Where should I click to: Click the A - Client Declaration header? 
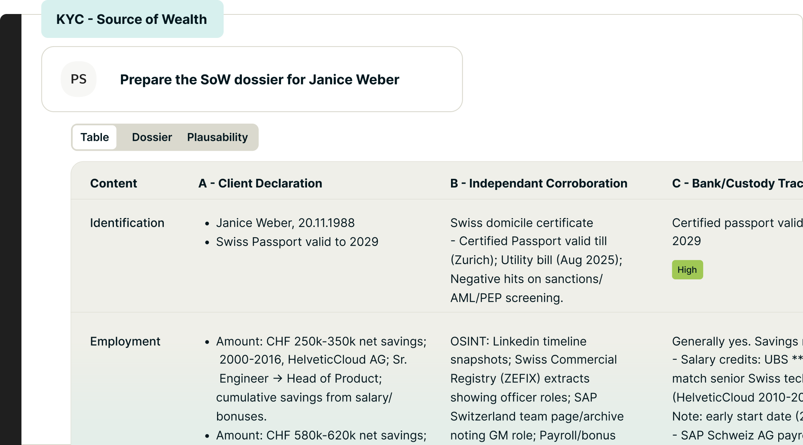[260, 183]
